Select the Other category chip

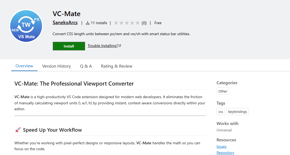(x=223, y=91)
